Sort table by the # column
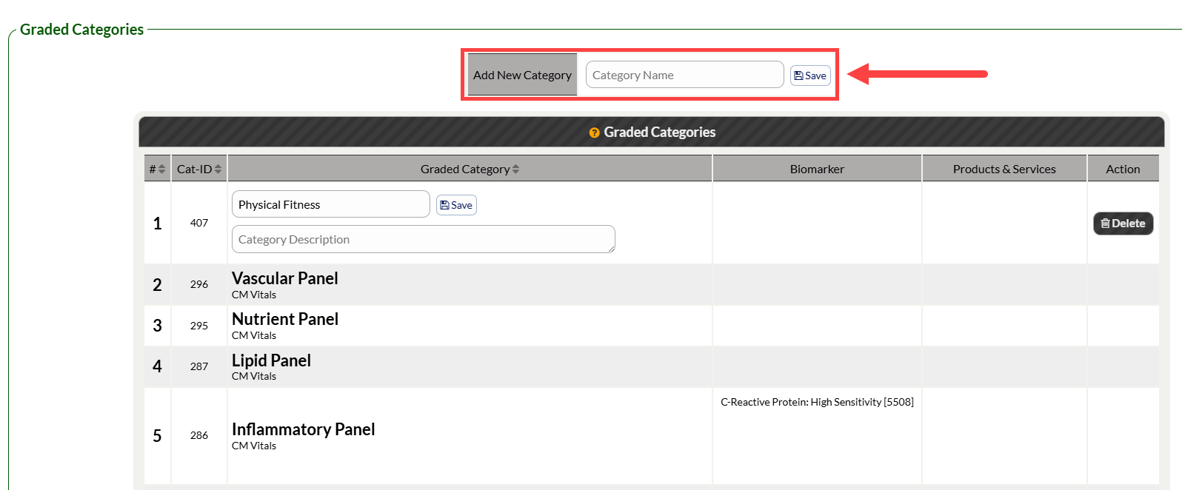 pos(157,169)
